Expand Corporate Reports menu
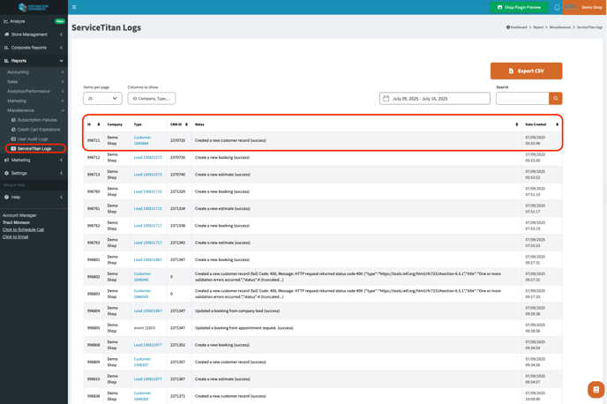607x404 pixels. pos(34,48)
